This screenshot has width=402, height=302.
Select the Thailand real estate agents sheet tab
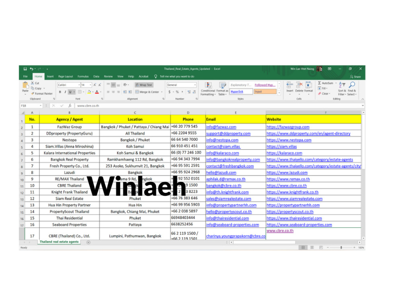59,242
